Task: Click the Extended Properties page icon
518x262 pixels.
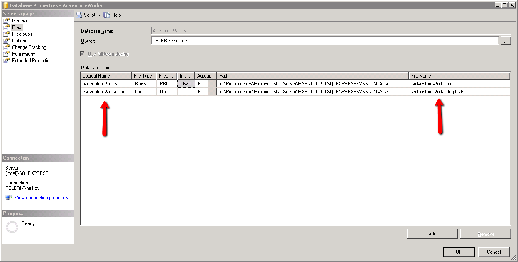Action: 7,61
